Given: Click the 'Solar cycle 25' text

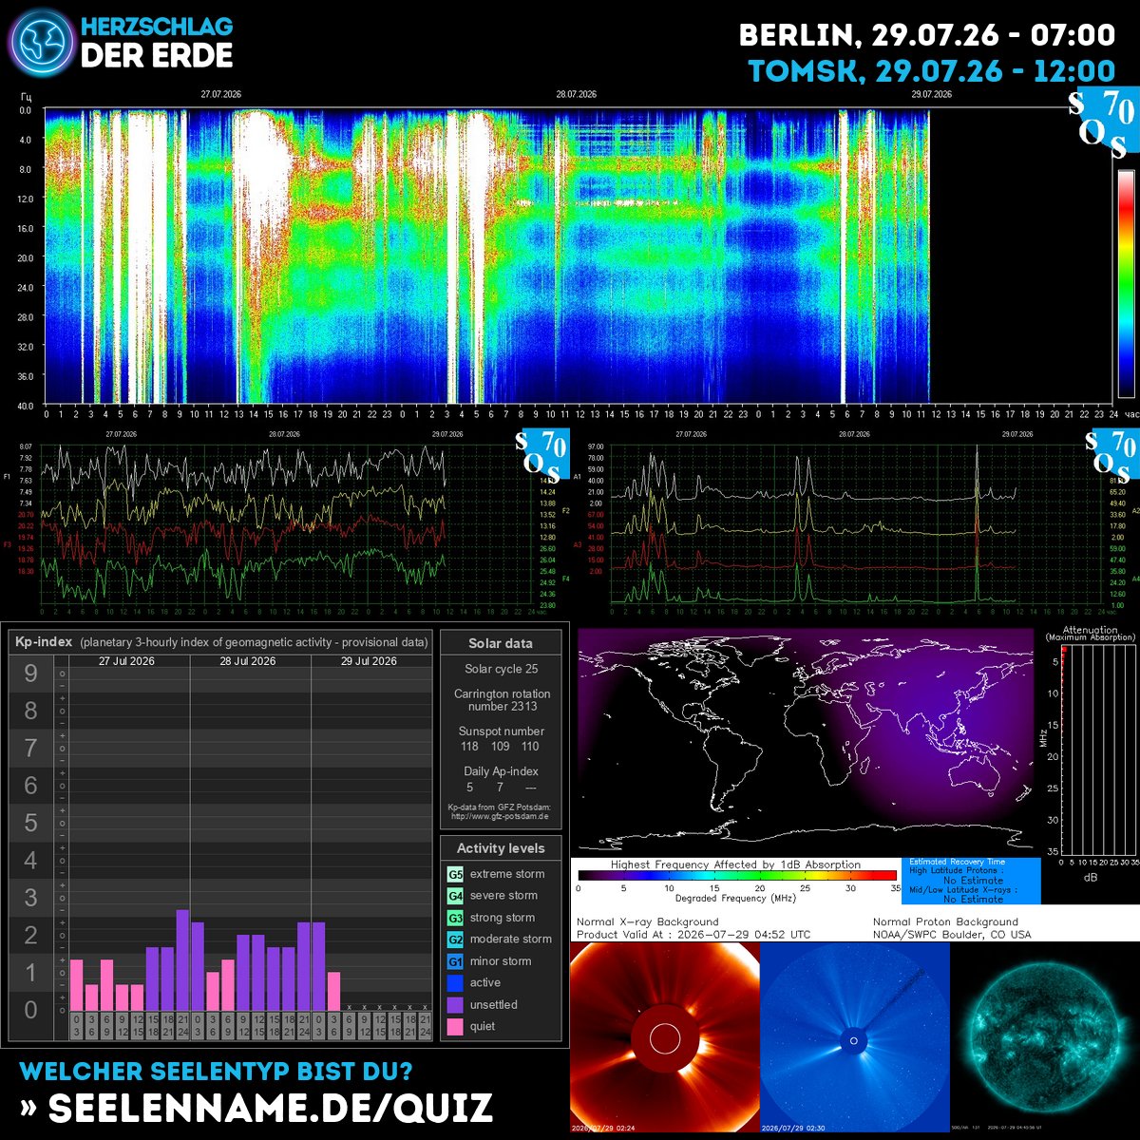Looking at the screenshot, I should tap(501, 669).
